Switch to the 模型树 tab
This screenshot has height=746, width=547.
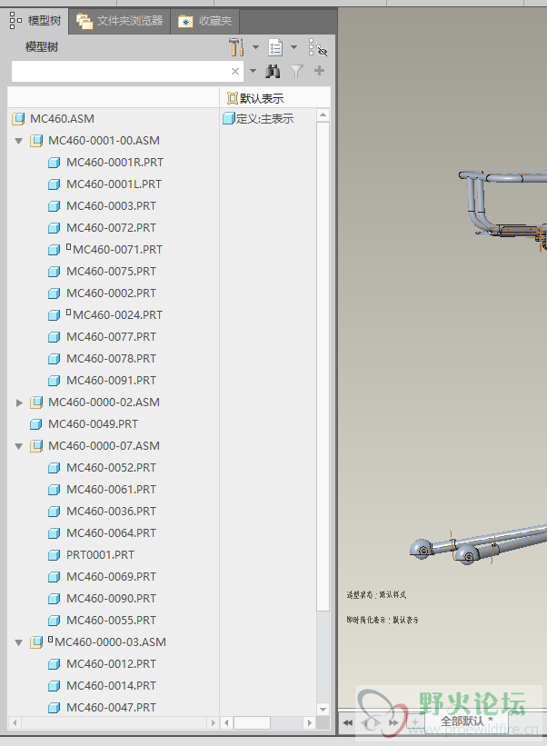point(35,21)
